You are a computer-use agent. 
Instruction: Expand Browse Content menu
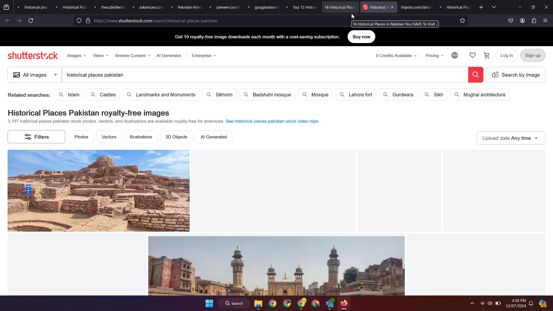click(133, 56)
